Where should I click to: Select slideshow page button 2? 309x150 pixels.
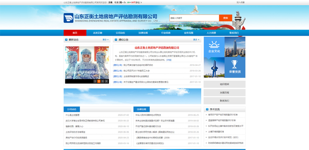coord(99,81)
